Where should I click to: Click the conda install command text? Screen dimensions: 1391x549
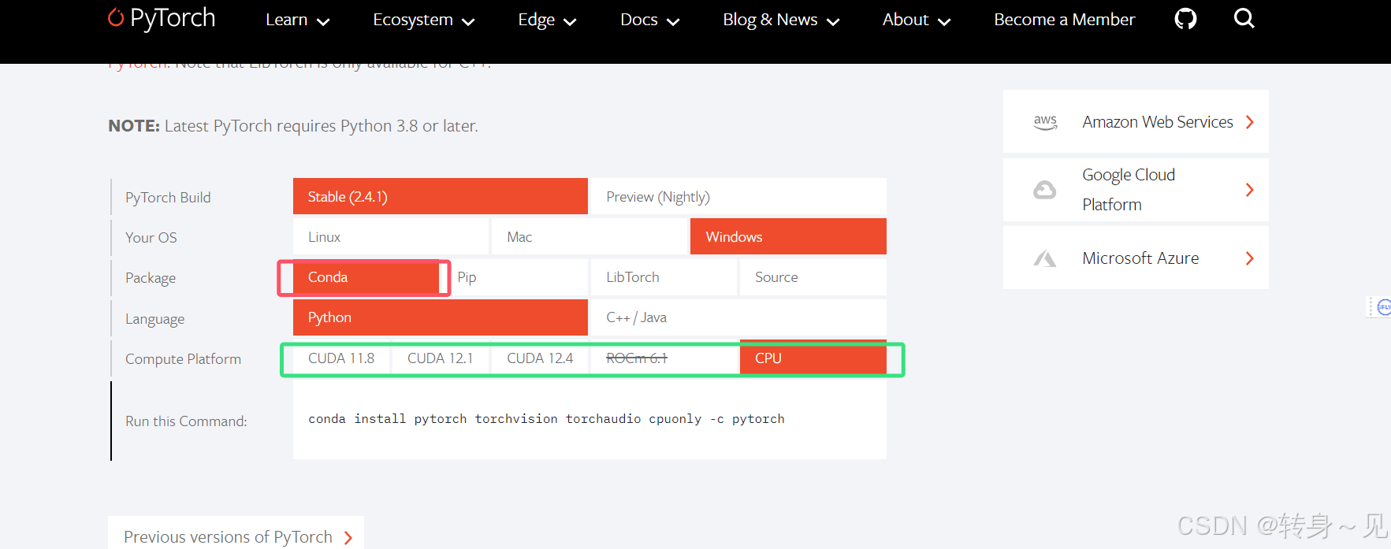(x=546, y=419)
